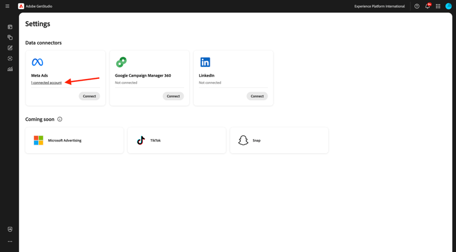Open the help question mark icon
The height and width of the screenshot is (252, 456).
pyautogui.click(x=416, y=6)
